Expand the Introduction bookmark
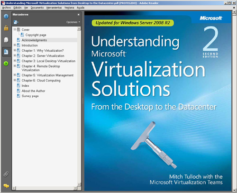237x193 pixels. point(15,45)
